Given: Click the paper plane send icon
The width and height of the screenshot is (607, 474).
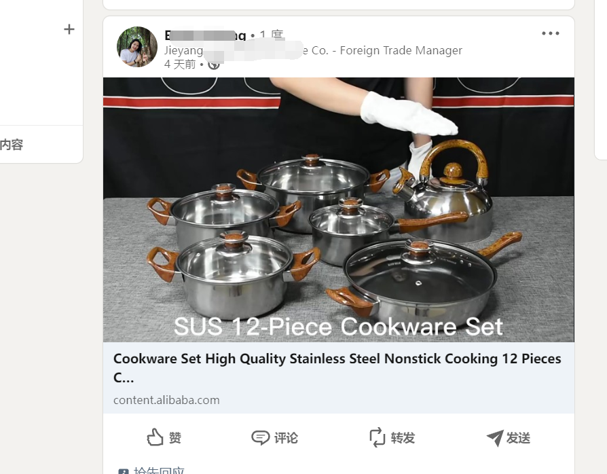Looking at the screenshot, I should 495,437.
